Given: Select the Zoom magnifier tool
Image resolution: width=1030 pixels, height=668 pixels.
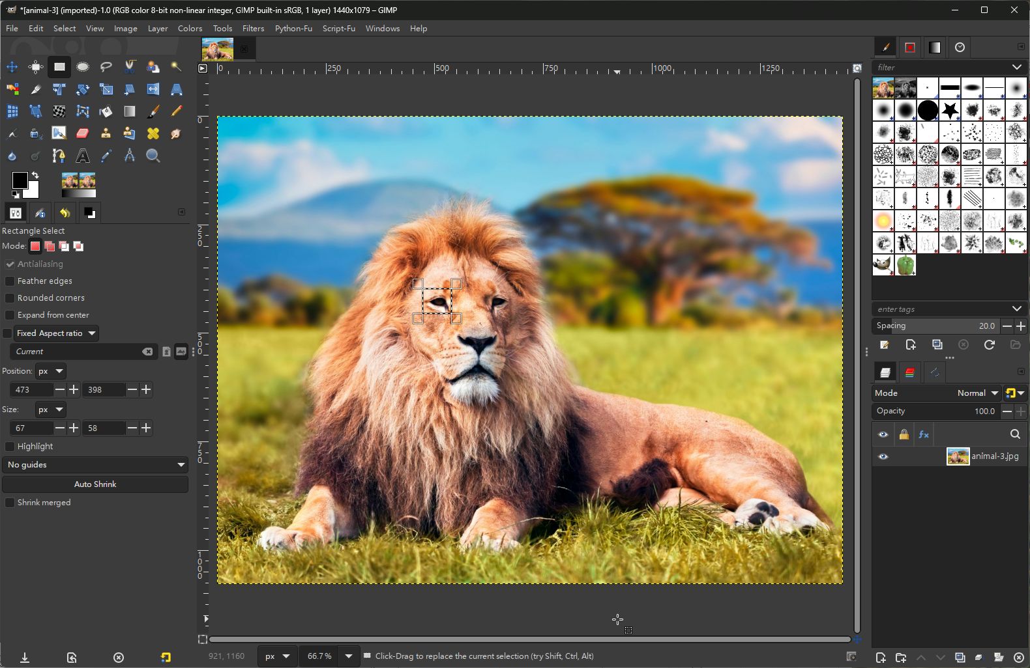Looking at the screenshot, I should click(x=153, y=156).
